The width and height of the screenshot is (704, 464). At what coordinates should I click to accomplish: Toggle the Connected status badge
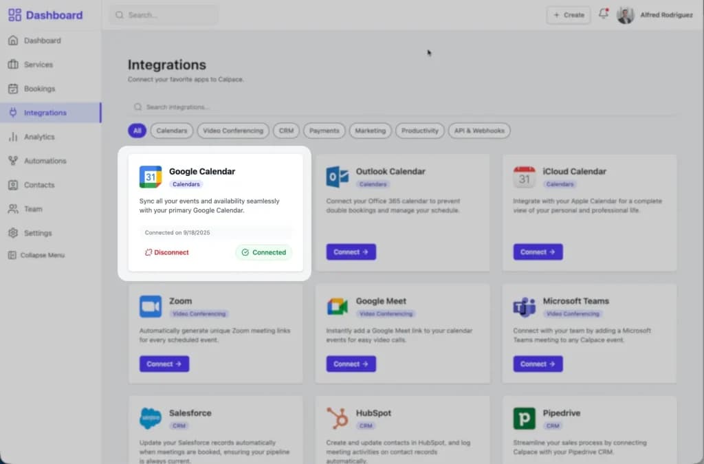[x=264, y=252]
